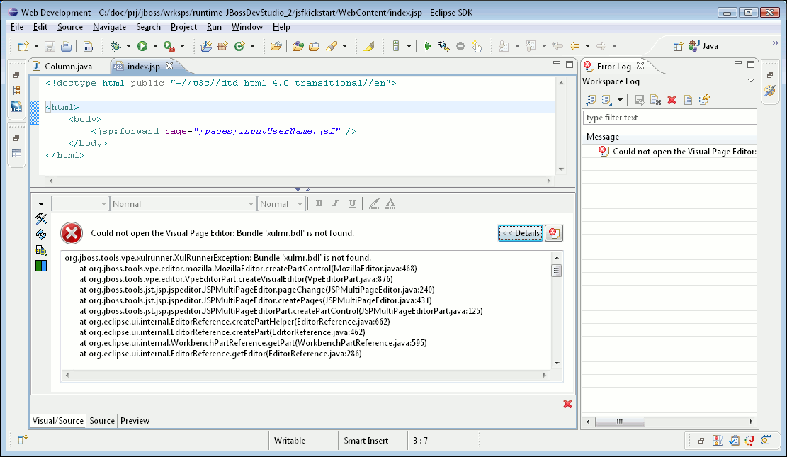
Task: Click the Open Log icon in Error Log
Action: 688,100
